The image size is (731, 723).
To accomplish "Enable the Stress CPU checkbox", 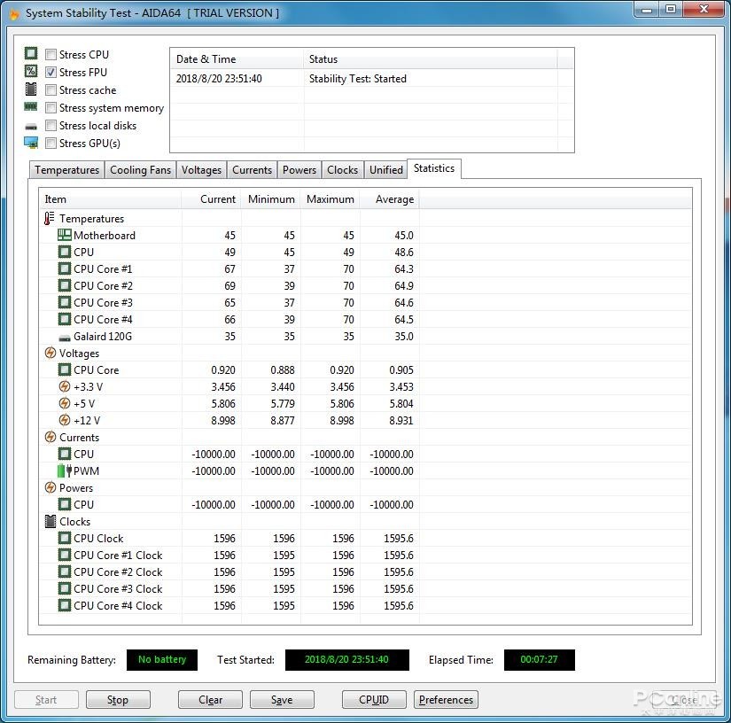I will [51, 54].
